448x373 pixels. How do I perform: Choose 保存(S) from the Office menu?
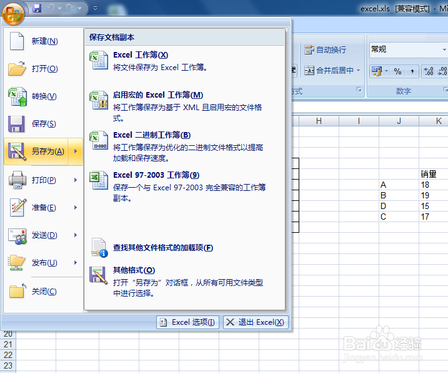[x=44, y=124]
